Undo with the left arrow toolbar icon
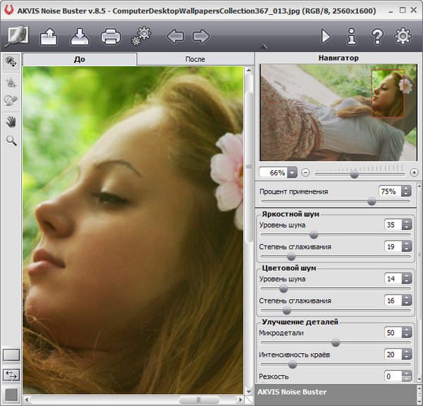The width and height of the screenshot is (423, 406). click(174, 36)
